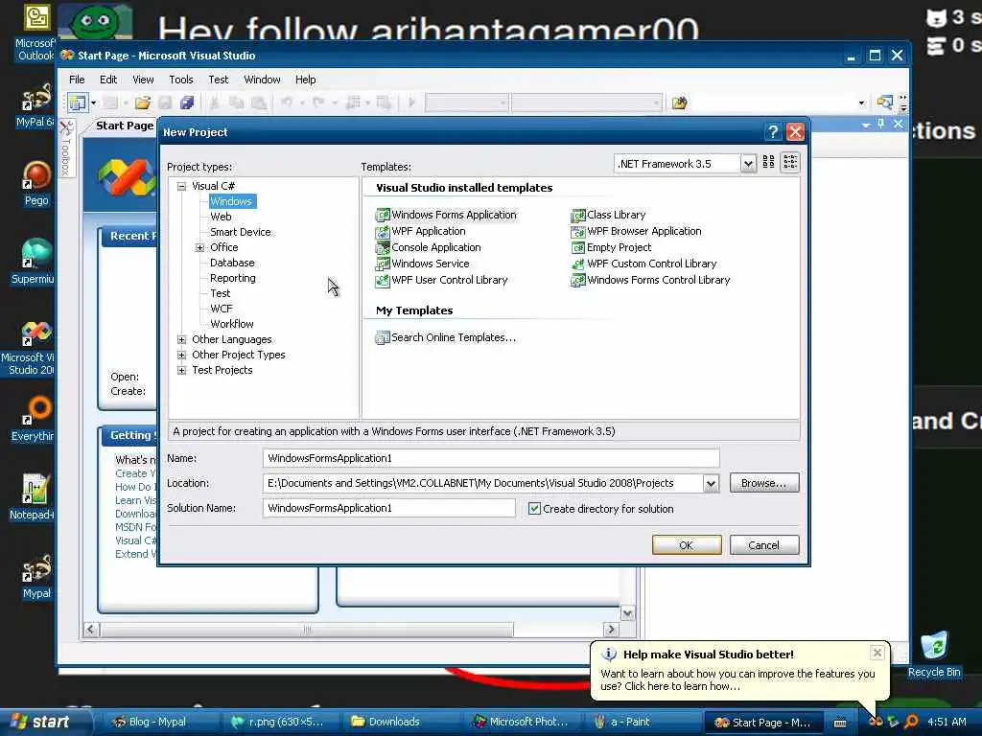The width and height of the screenshot is (982, 736).
Task: Select Console Application template
Action: point(428,247)
